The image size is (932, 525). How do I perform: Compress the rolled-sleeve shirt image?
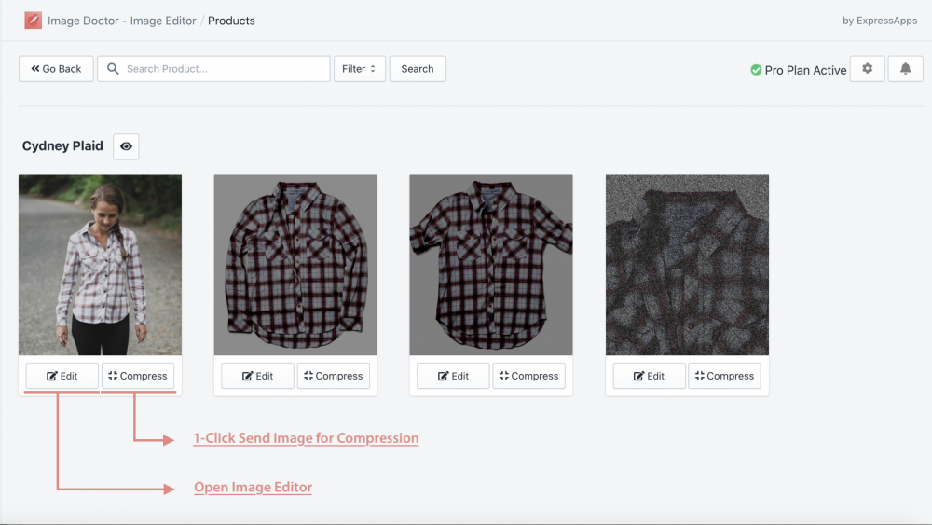(x=529, y=376)
